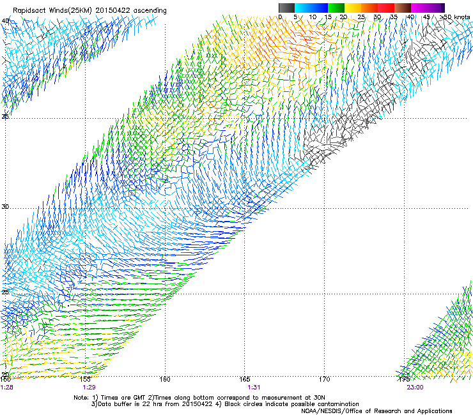Click the latitude label '35'
Image resolution: width=473 pixels, height=415 pixels.
(x=5, y=116)
